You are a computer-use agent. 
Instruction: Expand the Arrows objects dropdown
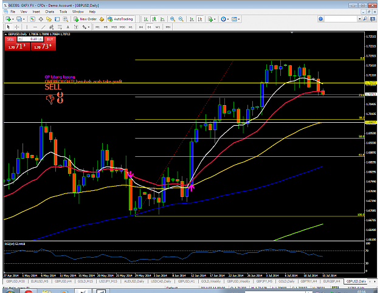88,27
